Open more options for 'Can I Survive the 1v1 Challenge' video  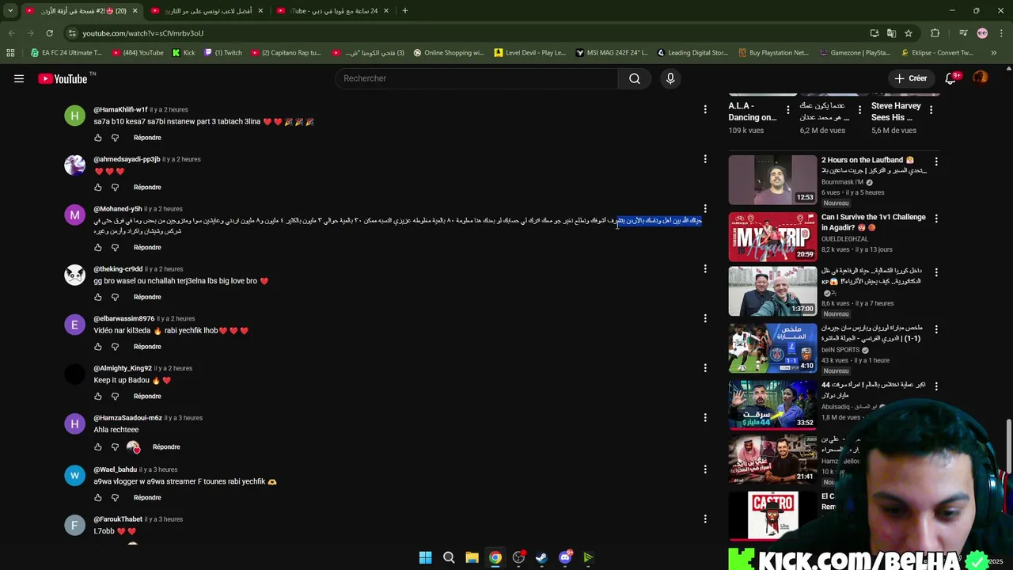pyautogui.click(x=936, y=218)
